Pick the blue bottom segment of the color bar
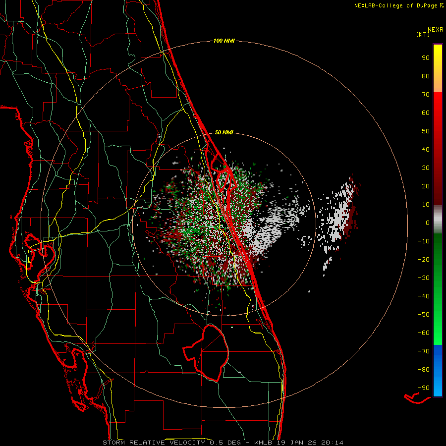The image size is (446, 446). (438, 371)
